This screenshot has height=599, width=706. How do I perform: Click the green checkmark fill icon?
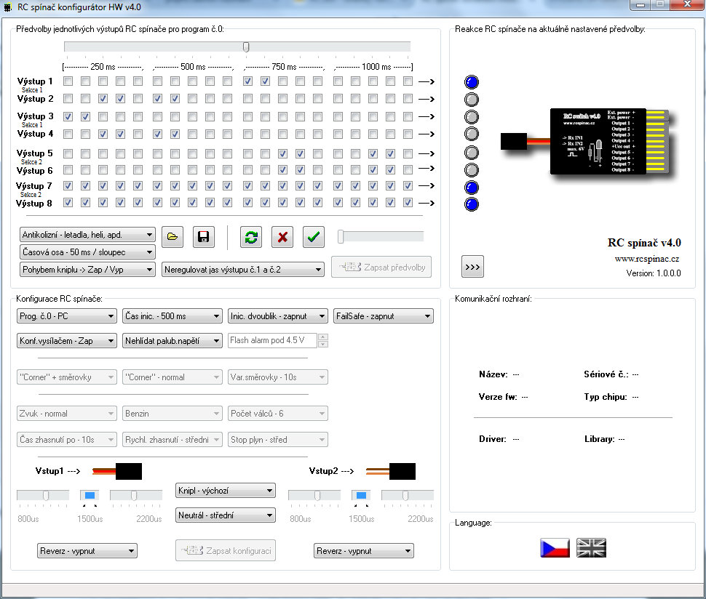(314, 236)
